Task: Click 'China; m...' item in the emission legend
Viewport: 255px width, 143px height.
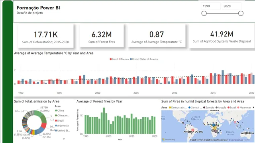Action: click(x=62, y=116)
